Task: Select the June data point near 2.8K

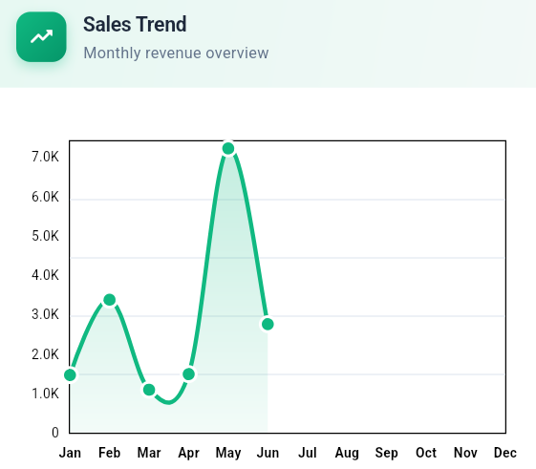Action: [x=268, y=324]
